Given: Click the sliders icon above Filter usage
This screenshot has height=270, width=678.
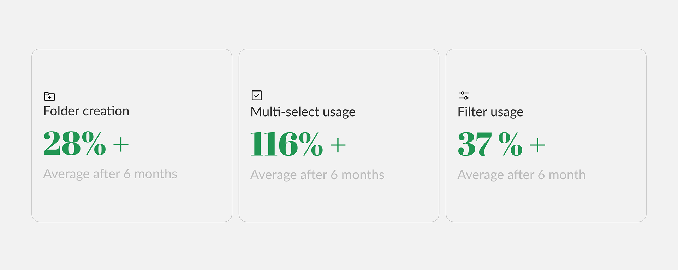Looking at the screenshot, I should (464, 95).
